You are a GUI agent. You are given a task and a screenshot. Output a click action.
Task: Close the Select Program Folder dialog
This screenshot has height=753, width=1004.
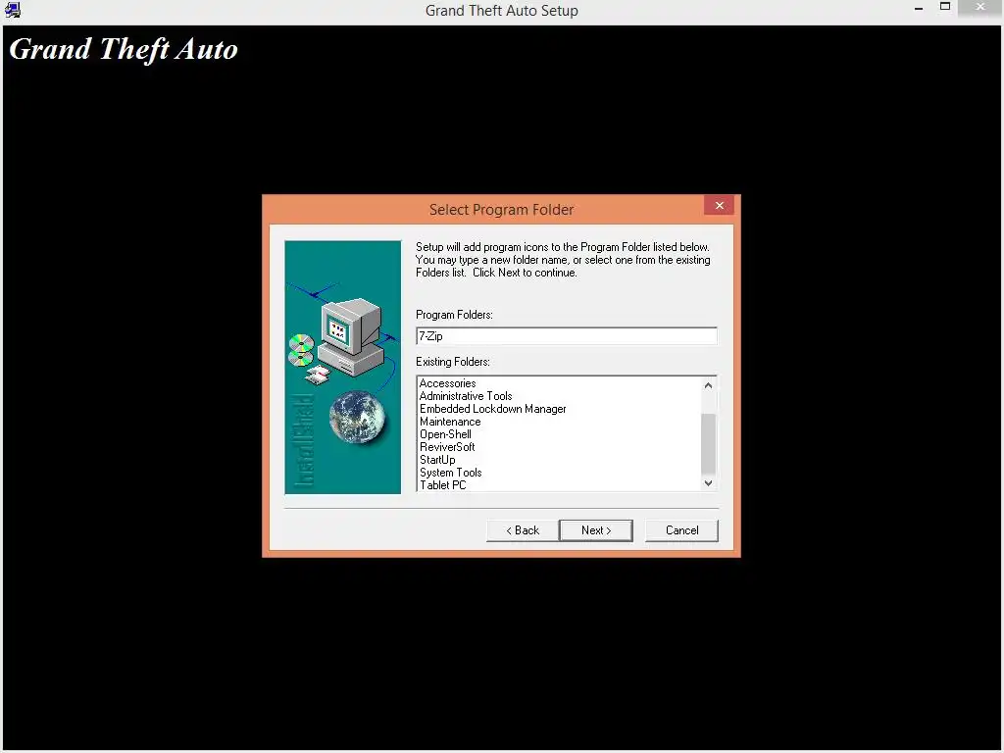719,206
